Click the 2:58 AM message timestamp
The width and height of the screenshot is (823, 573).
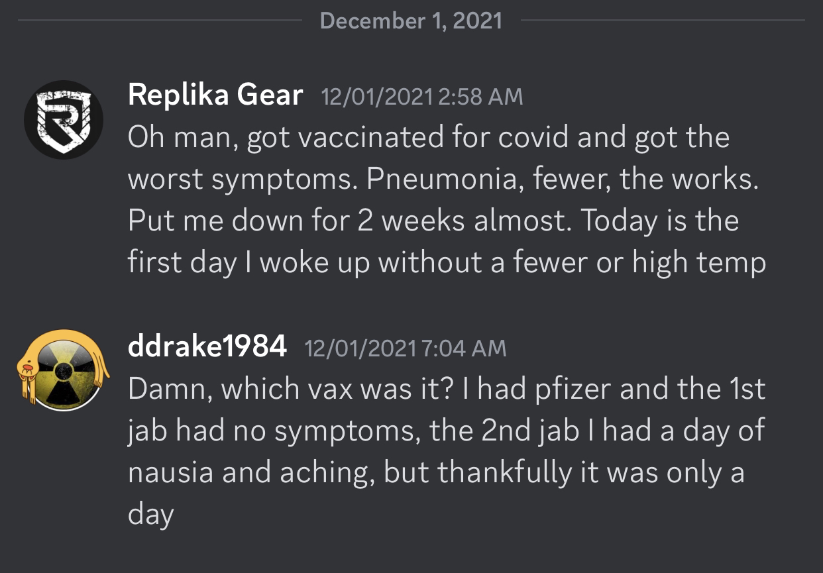point(421,97)
